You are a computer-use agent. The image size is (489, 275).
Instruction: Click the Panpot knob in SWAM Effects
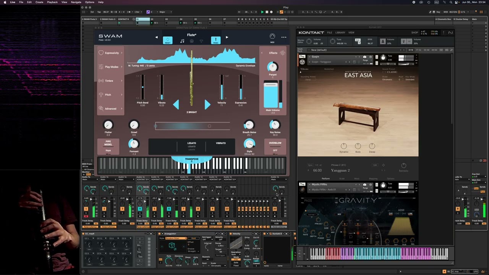coord(272,67)
